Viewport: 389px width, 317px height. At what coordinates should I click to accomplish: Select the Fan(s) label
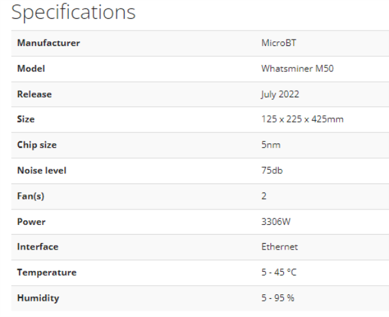pyautogui.click(x=30, y=196)
